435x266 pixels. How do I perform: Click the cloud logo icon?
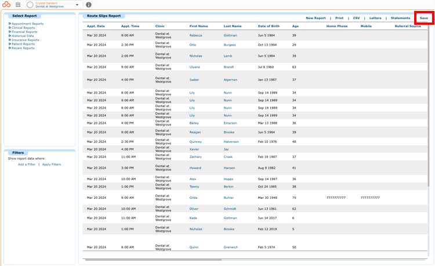6,5
